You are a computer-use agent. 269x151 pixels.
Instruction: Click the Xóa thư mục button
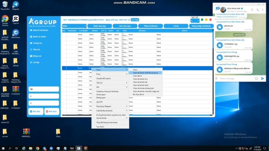[125, 26]
